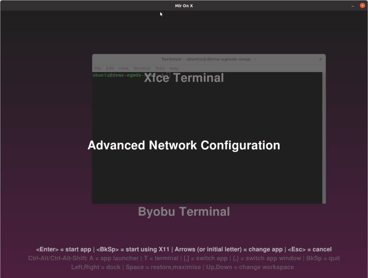This screenshot has height=278, width=368.
Task: Choose Advanced Network Configuration in the launcher
Action: tap(184, 145)
